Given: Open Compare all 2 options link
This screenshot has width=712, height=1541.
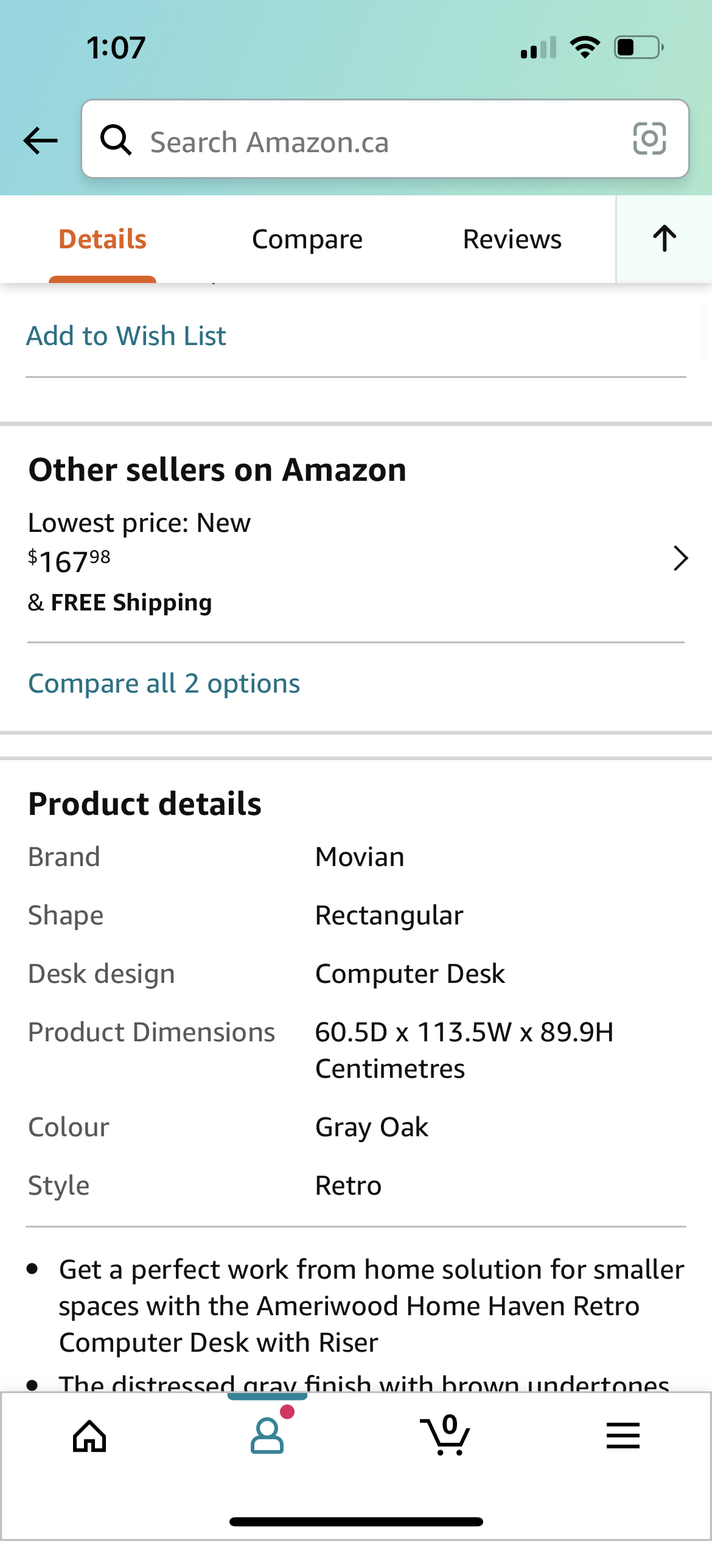Looking at the screenshot, I should tap(164, 683).
